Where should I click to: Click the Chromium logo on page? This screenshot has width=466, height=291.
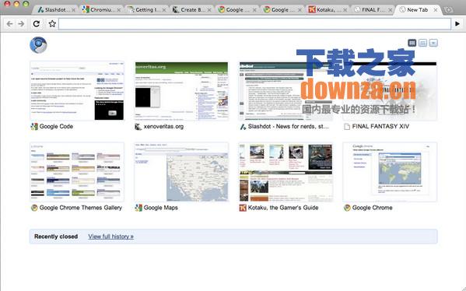pyautogui.click(x=38, y=45)
